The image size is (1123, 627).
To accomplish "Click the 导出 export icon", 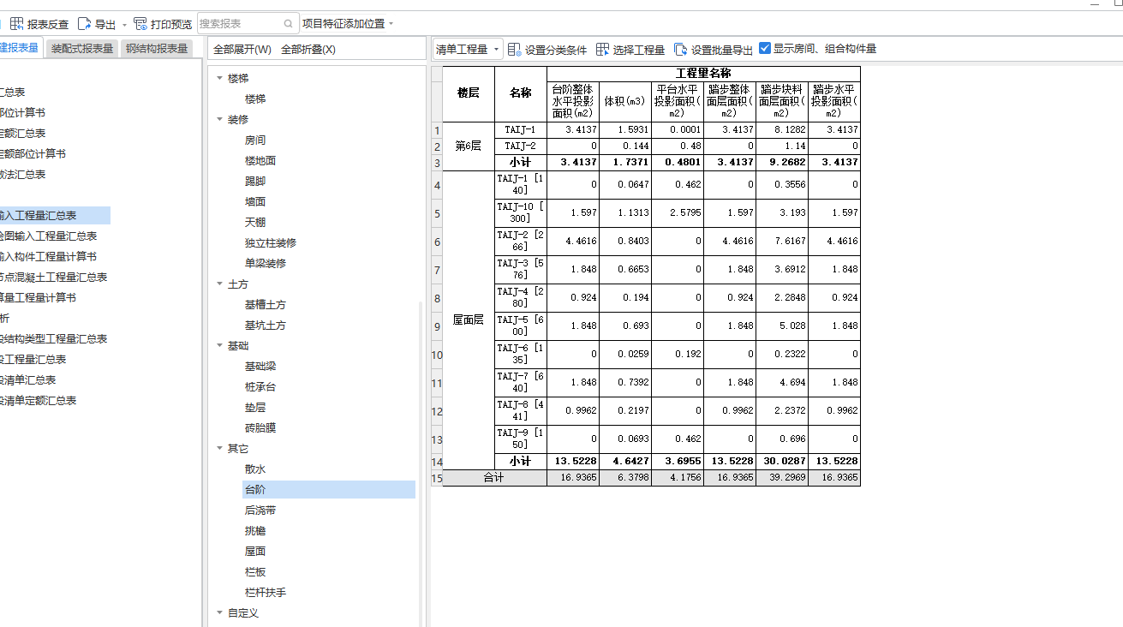I will point(85,24).
